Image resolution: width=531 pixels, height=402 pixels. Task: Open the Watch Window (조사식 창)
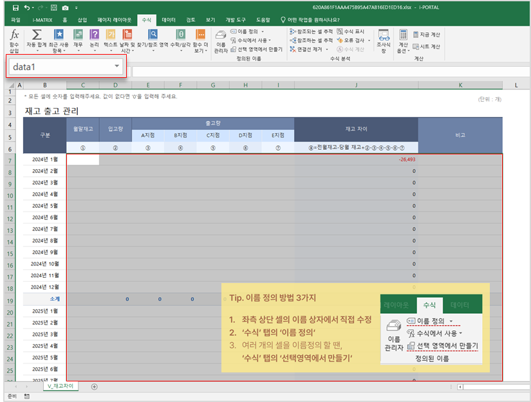(384, 40)
